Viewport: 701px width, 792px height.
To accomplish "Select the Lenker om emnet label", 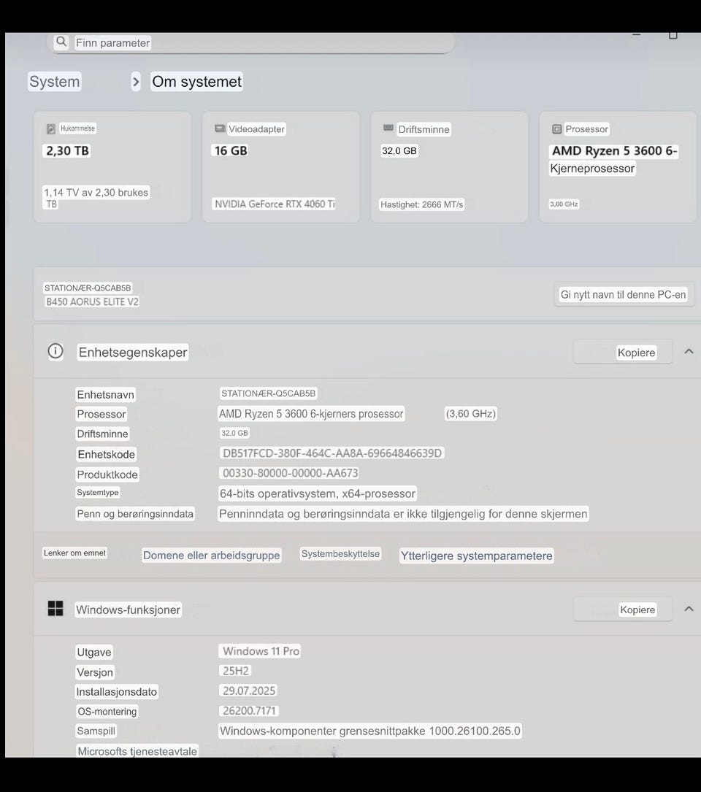I will (74, 553).
